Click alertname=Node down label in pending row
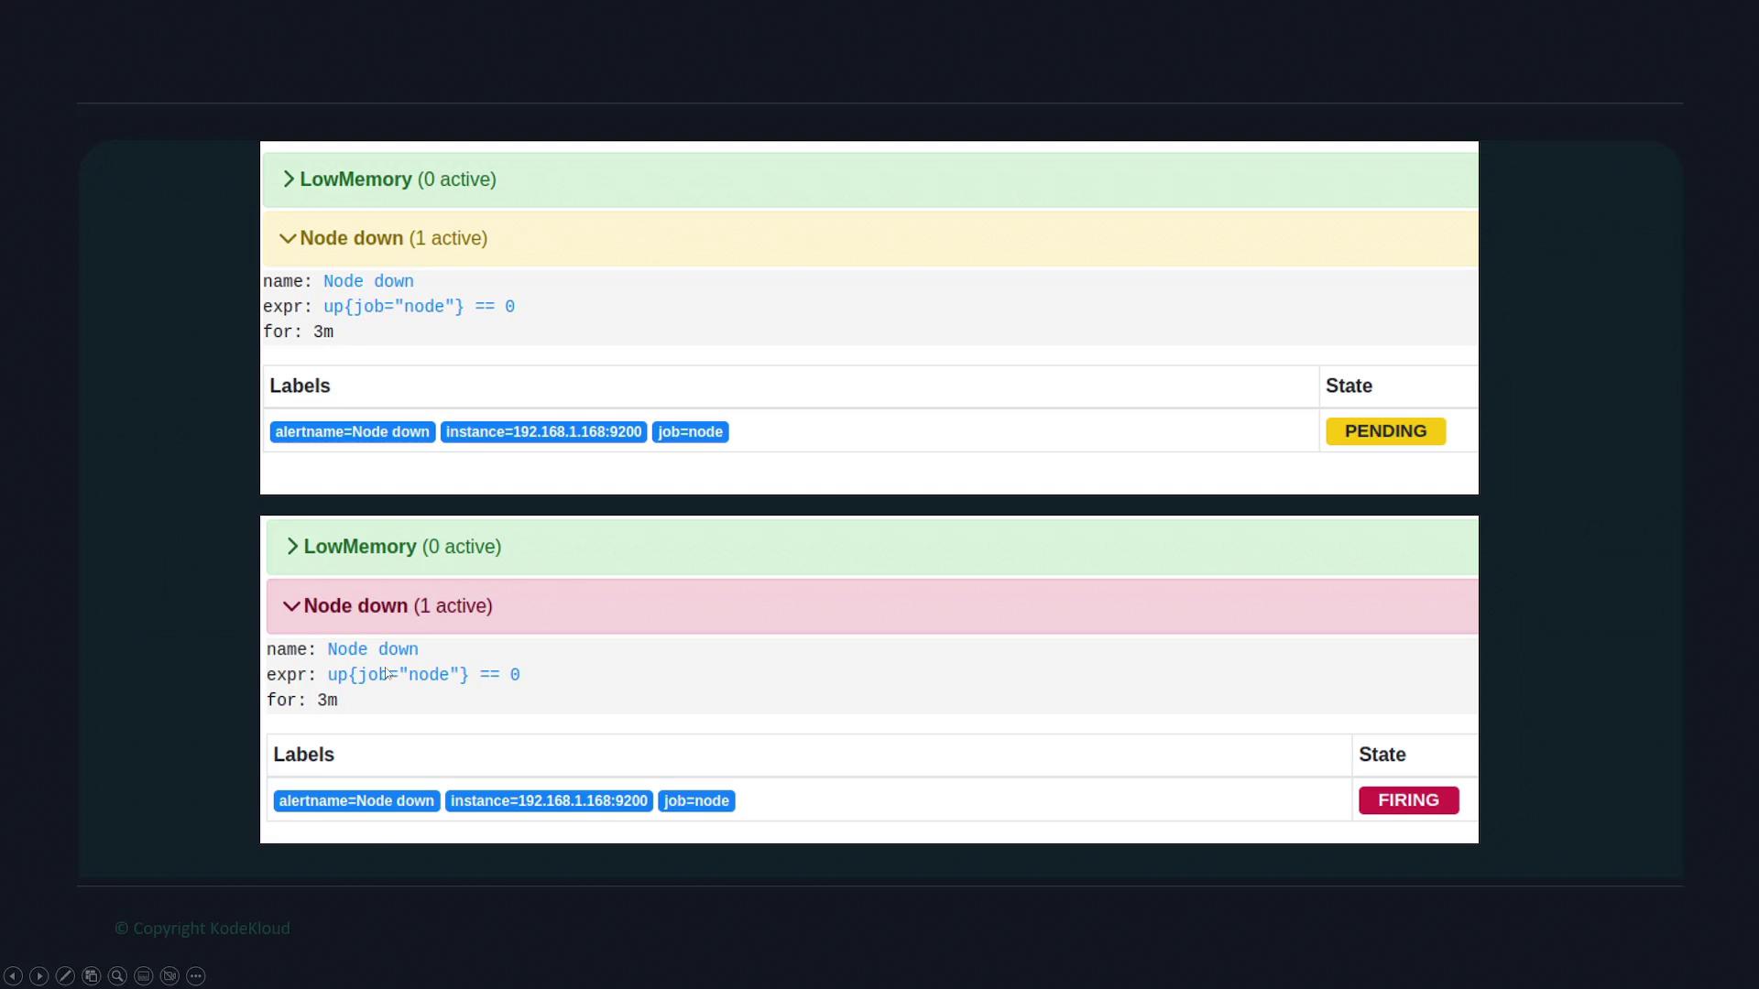This screenshot has height=989, width=1759. point(352,432)
